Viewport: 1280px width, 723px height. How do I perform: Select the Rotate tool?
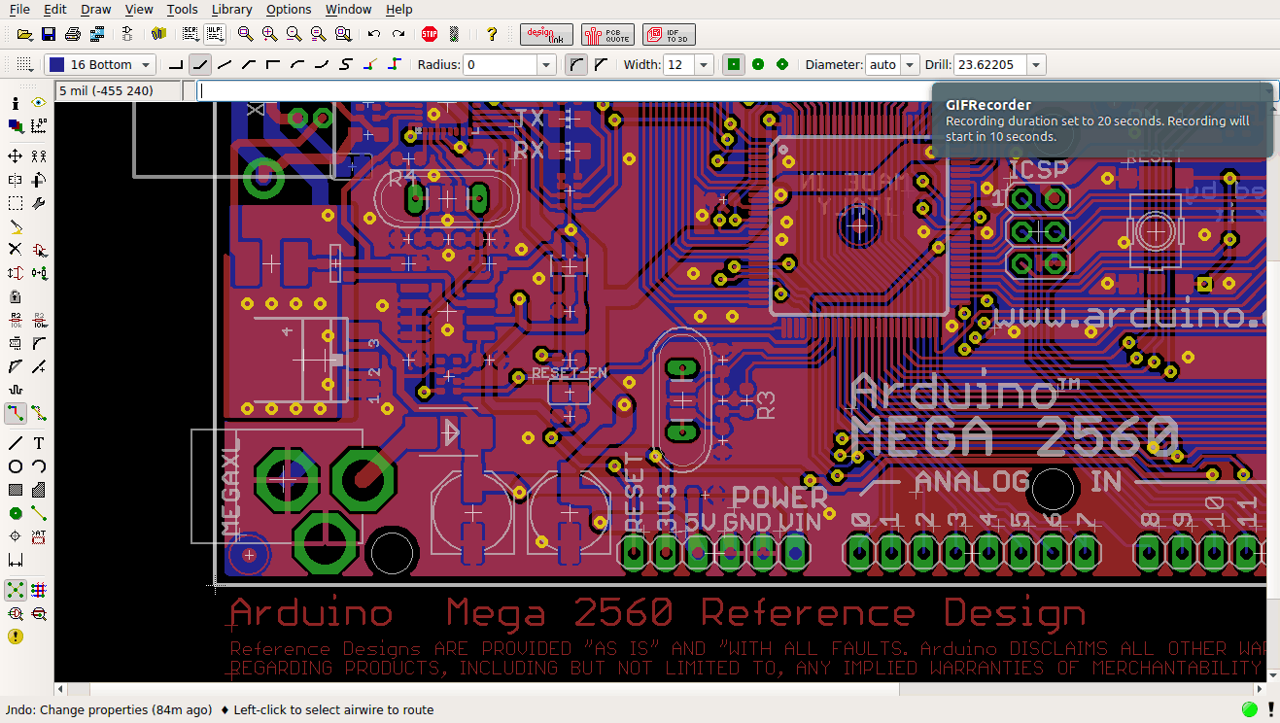pyautogui.click(x=39, y=180)
